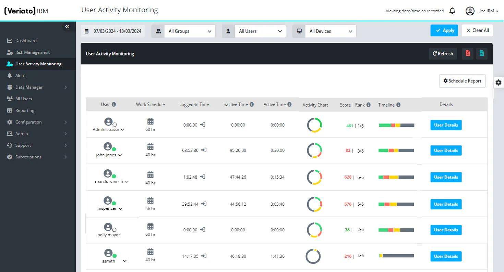
Task: Open notifications via the bell icon
Action: (452, 11)
